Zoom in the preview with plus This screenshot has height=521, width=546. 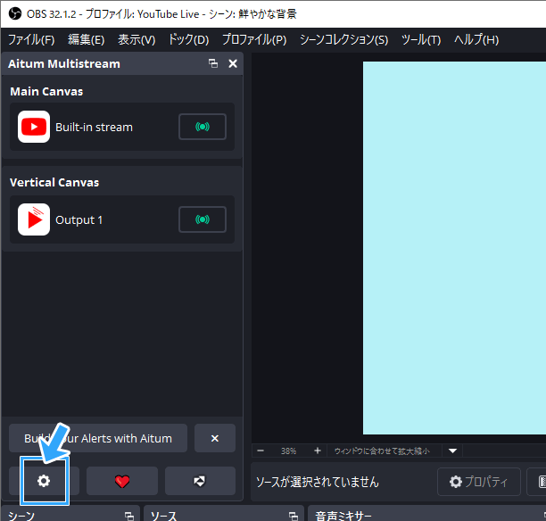pos(318,451)
